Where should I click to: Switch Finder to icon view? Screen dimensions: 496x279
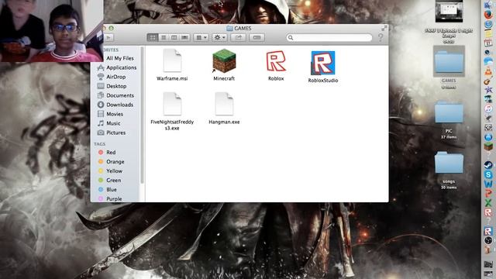[x=153, y=38]
